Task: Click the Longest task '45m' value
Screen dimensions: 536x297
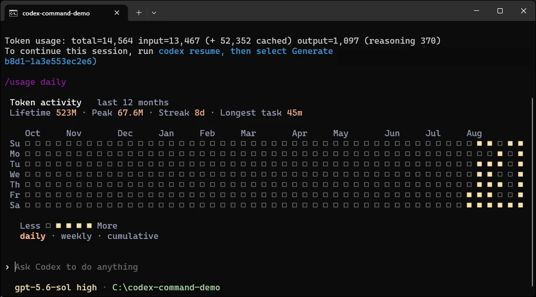Action: [x=294, y=113]
